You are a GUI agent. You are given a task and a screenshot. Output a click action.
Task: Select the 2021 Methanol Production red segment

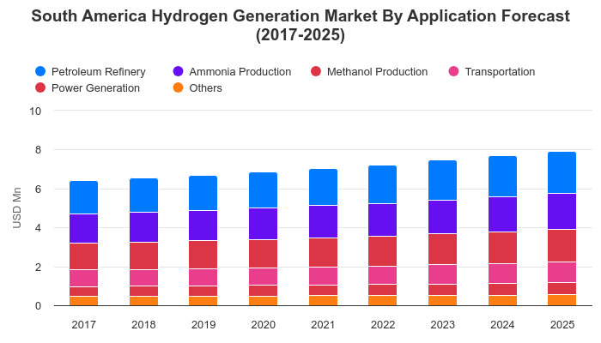323,252
